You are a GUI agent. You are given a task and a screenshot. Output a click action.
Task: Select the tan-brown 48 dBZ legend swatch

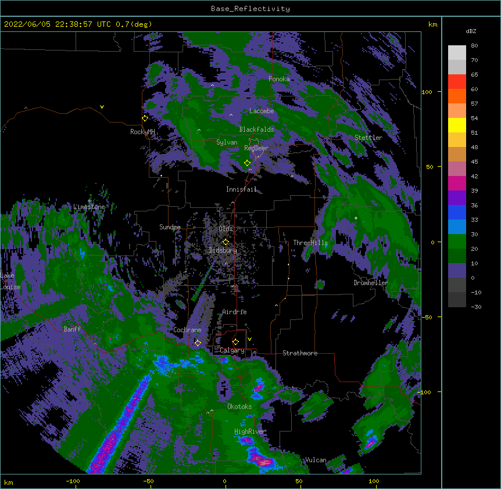tap(457, 154)
